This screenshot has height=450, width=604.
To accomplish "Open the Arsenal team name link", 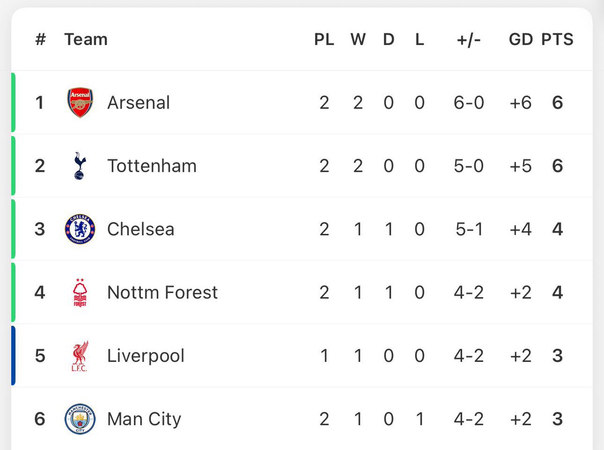I will click(138, 103).
